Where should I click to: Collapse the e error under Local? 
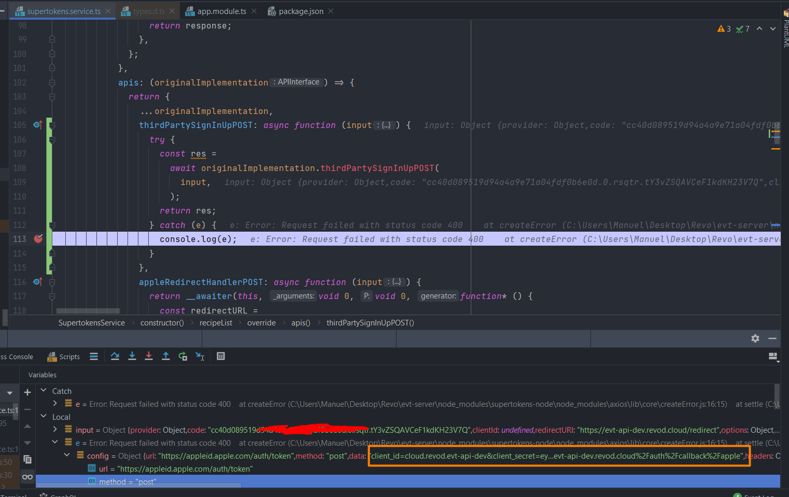(x=55, y=442)
